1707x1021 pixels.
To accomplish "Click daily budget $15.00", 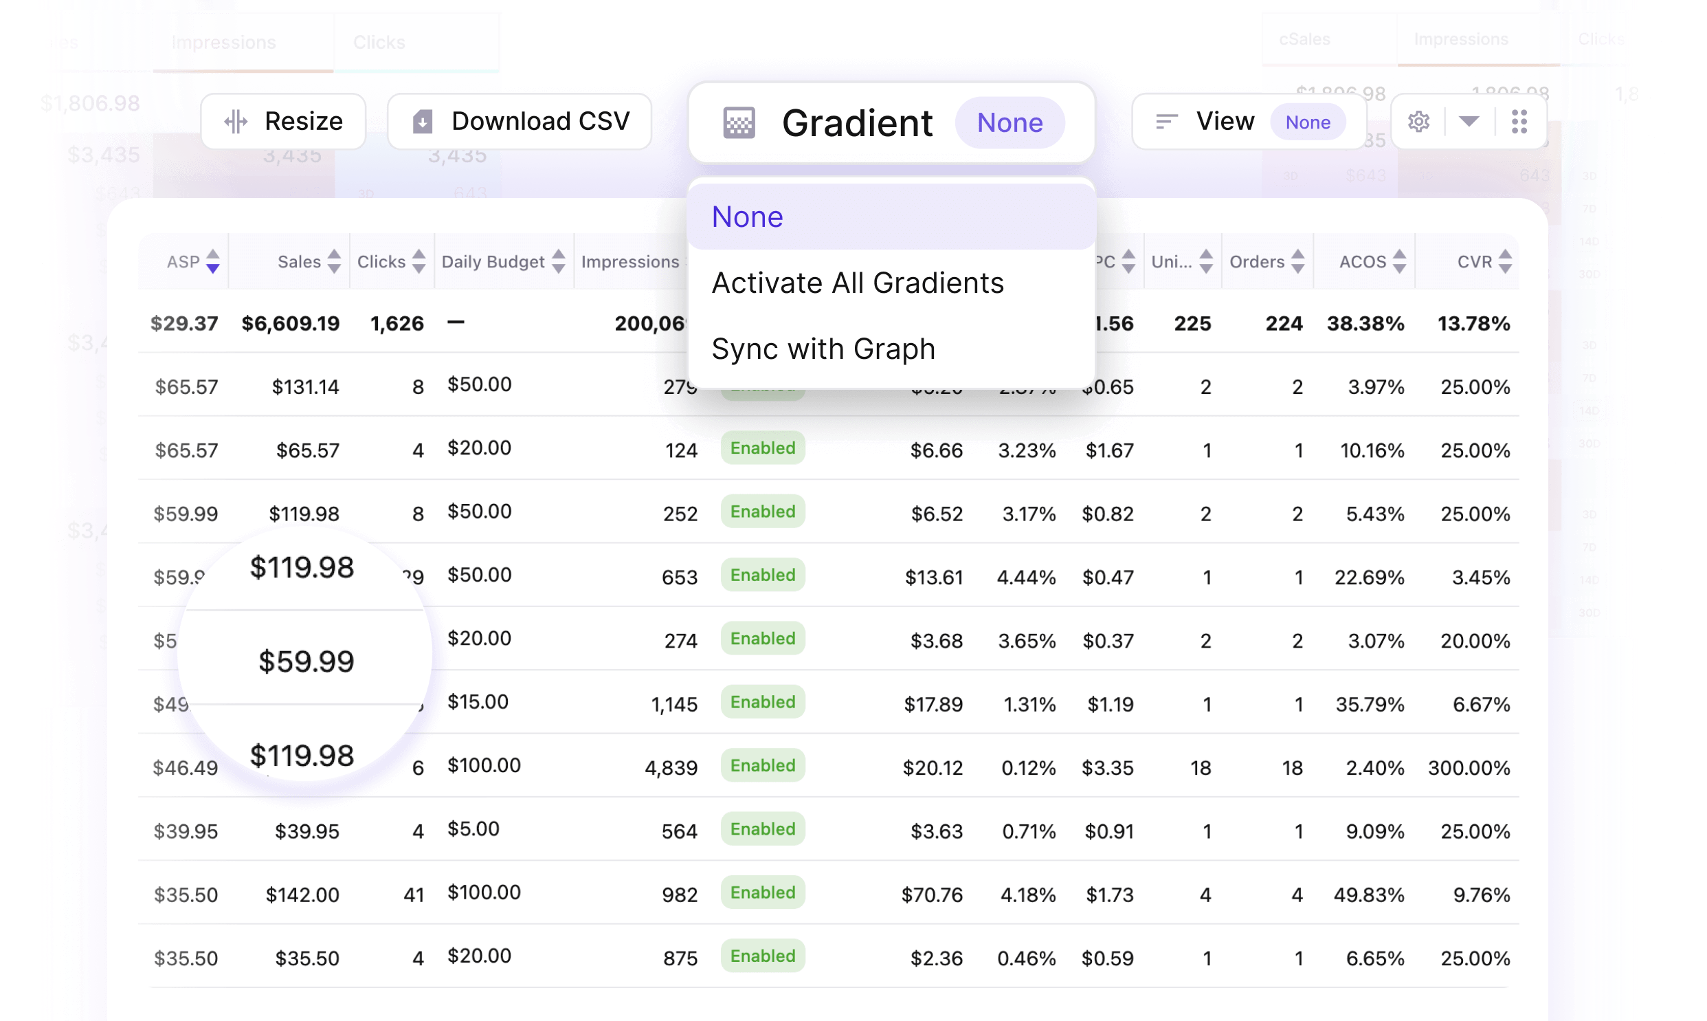I will (x=478, y=703).
